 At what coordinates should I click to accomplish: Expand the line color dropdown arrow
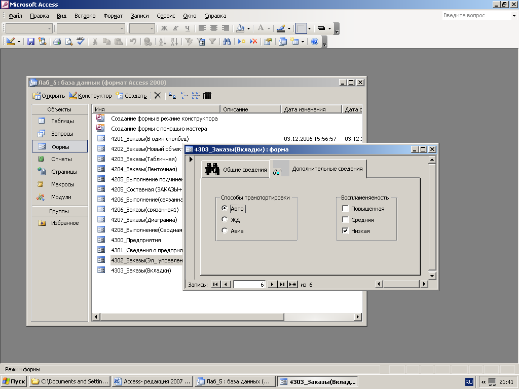pos(289,28)
